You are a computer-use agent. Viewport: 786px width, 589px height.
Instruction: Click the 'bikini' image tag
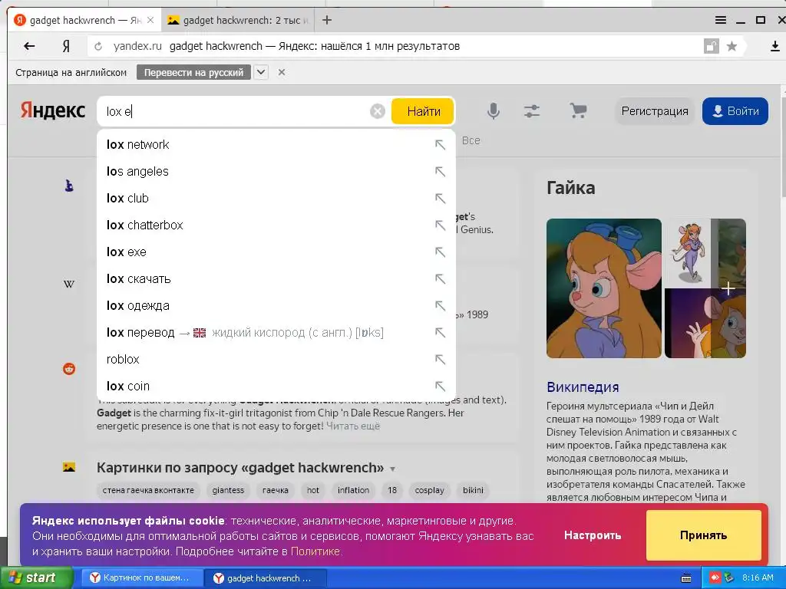click(x=473, y=490)
